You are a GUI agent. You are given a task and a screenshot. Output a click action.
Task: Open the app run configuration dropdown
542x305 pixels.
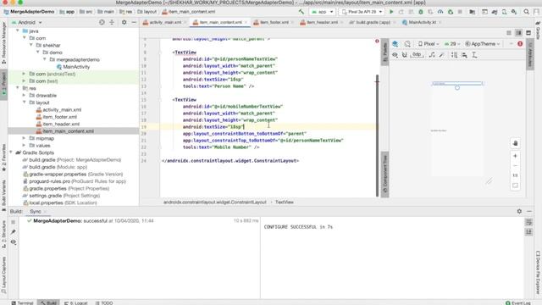pos(322,12)
